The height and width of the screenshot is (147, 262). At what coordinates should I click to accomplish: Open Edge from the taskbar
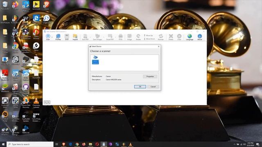click(x=70, y=144)
